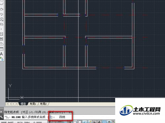
Task: Click the Table tool icon
Action: tap(2, 49)
